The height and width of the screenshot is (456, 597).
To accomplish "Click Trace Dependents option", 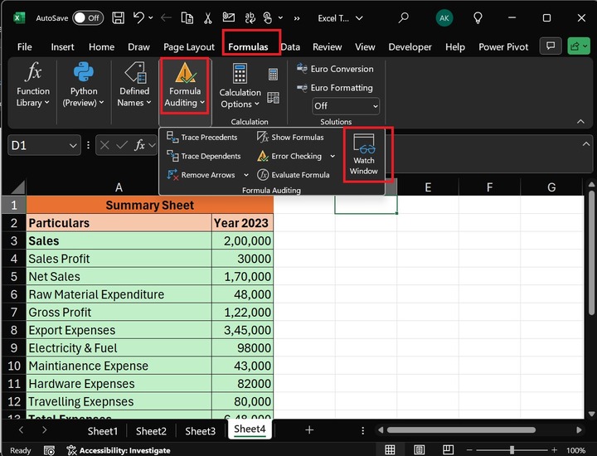I will (210, 156).
